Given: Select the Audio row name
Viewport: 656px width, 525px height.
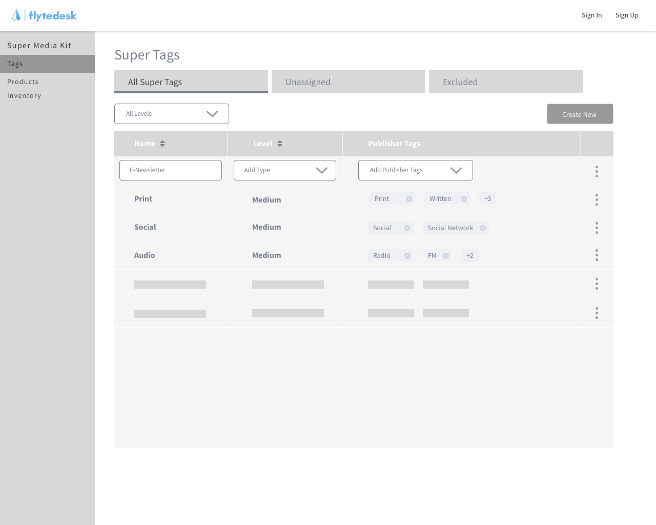Looking at the screenshot, I should click(145, 255).
